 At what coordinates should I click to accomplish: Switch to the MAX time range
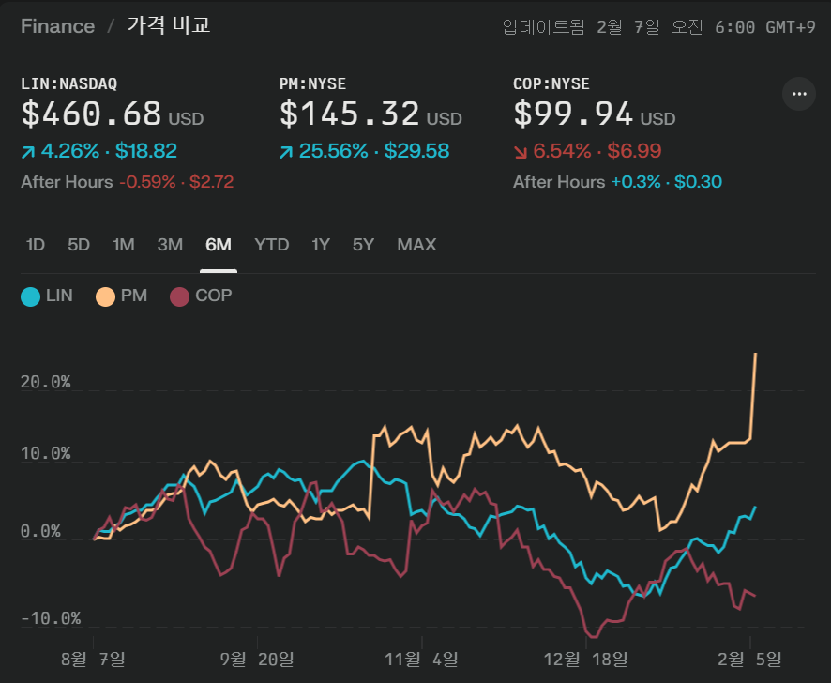pyautogui.click(x=416, y=245)
